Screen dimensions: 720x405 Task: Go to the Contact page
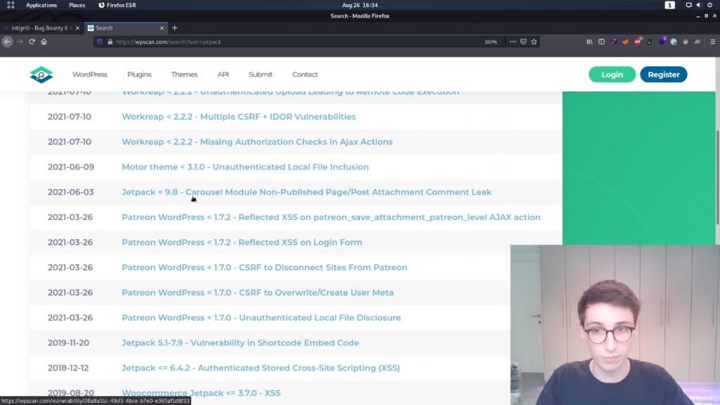[x=305, y=75]
